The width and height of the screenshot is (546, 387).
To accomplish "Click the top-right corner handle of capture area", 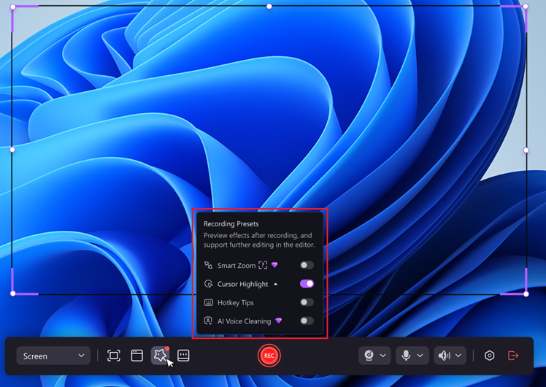I will coord(526,7).
